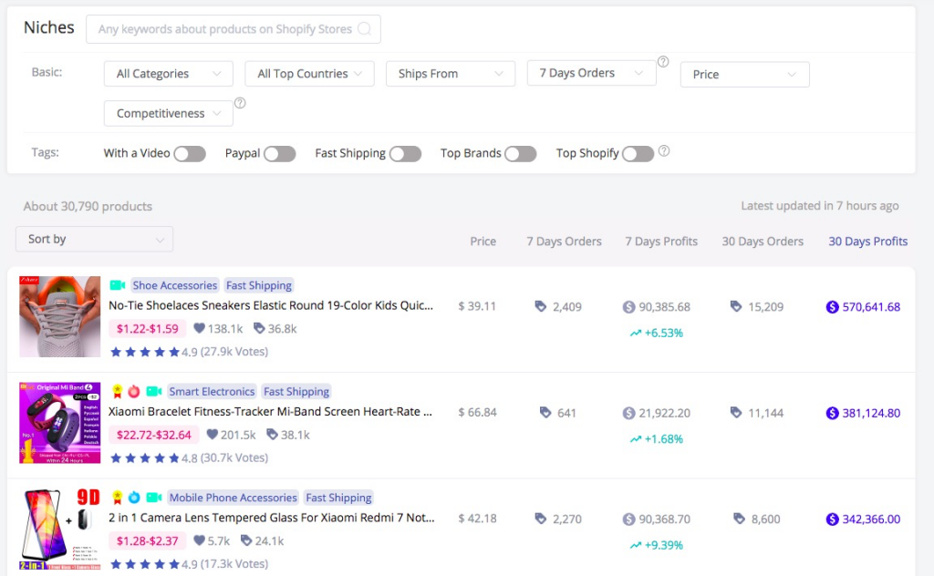Switch on the Top Shopify toggle

click(x=638, y=153)
